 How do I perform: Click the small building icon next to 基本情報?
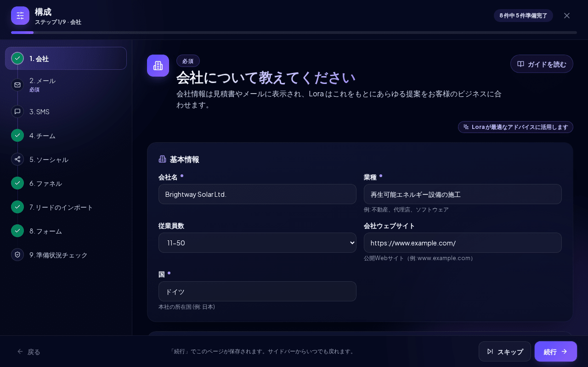[162, 159]
